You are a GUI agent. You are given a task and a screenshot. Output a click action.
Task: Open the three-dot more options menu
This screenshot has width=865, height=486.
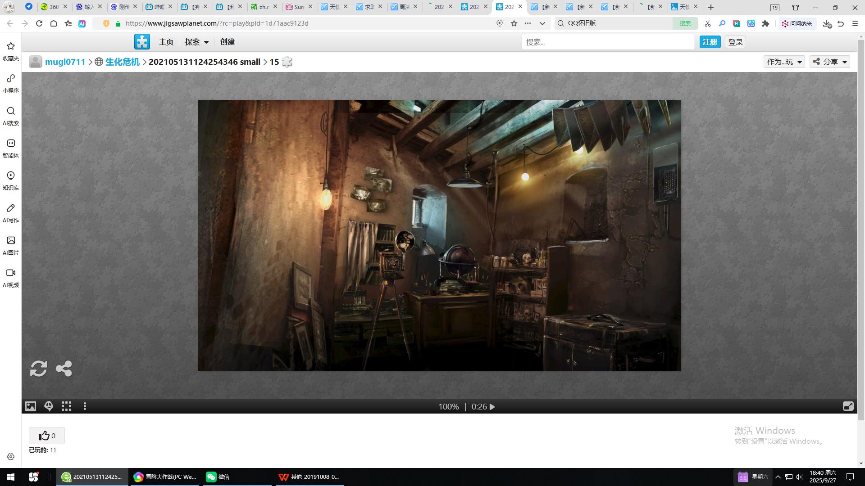coord(85,406)
